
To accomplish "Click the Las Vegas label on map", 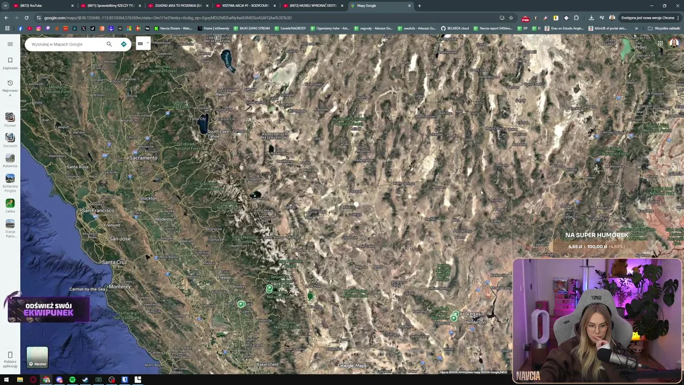I will tap(468, 314).
